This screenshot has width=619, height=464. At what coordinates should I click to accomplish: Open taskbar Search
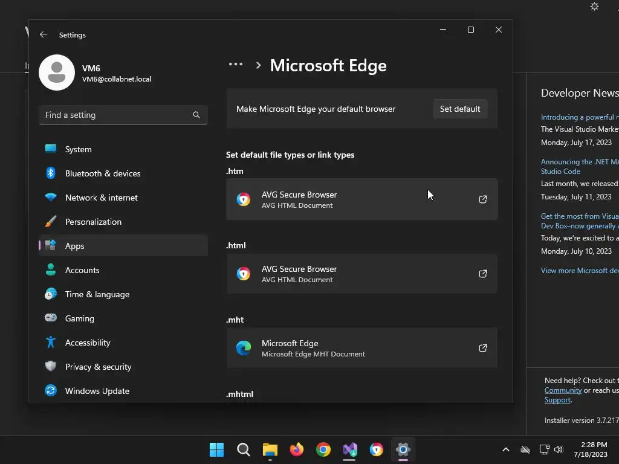243,449
